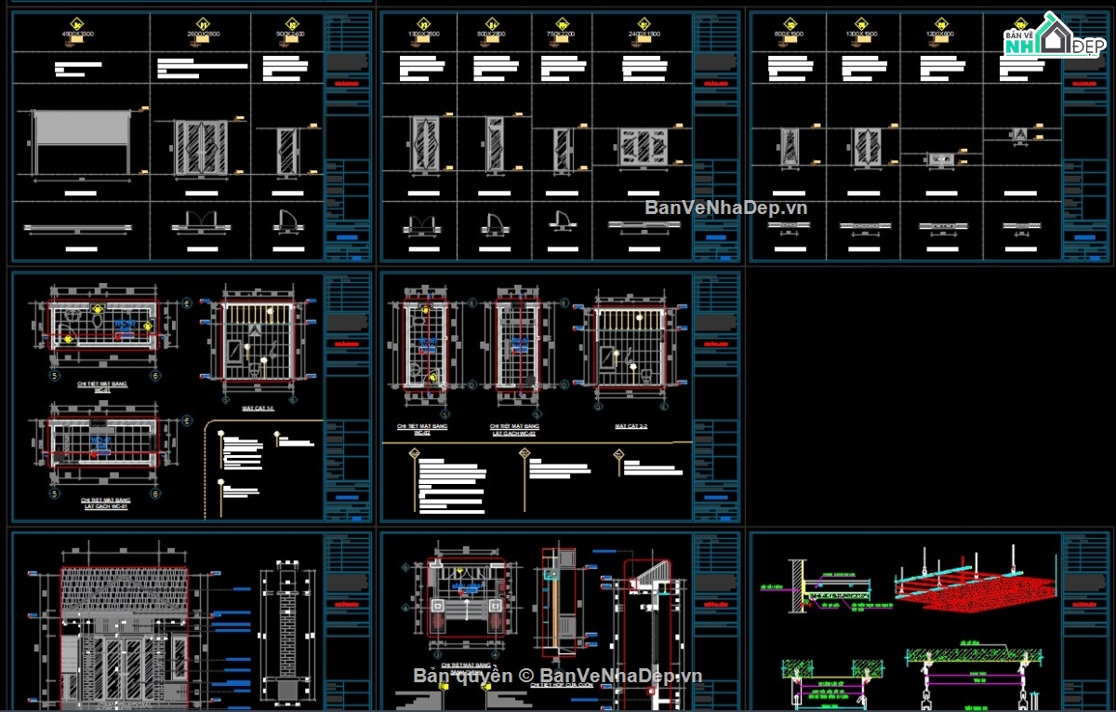Pick the sliding window plan symbol under 2400X1900
1116x712 pixels.
644,225
